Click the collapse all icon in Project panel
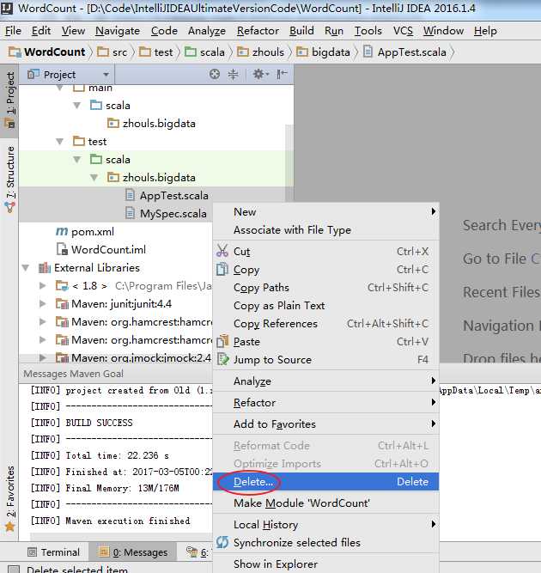The height and width of the screenshot is (573, 541). [x=233, y=74]
